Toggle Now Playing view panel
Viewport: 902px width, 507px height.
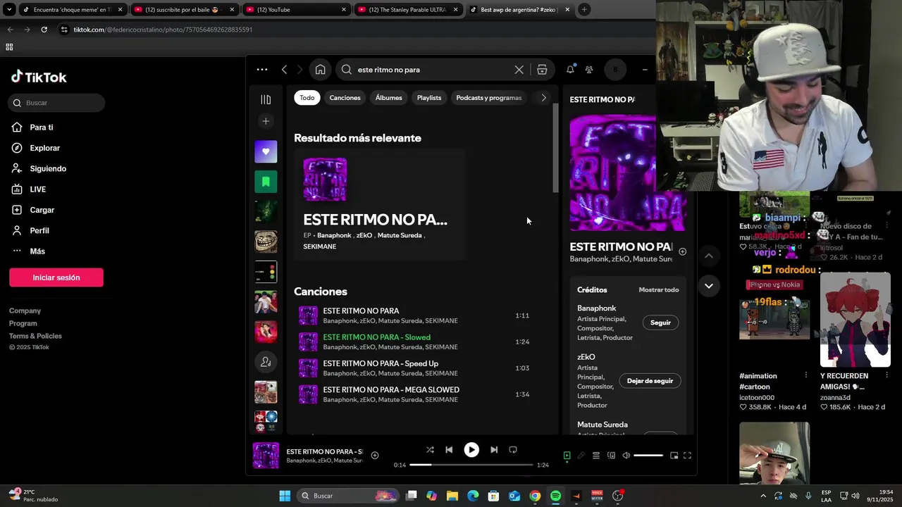(567, 456)
